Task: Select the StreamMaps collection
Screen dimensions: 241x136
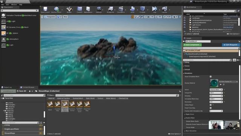Action: (23, 133)
